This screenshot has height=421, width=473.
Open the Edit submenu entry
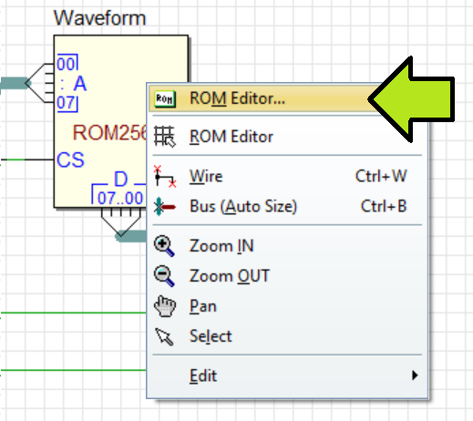pos(287,375)
